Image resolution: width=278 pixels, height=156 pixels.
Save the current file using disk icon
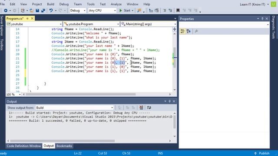coord(37,10)
